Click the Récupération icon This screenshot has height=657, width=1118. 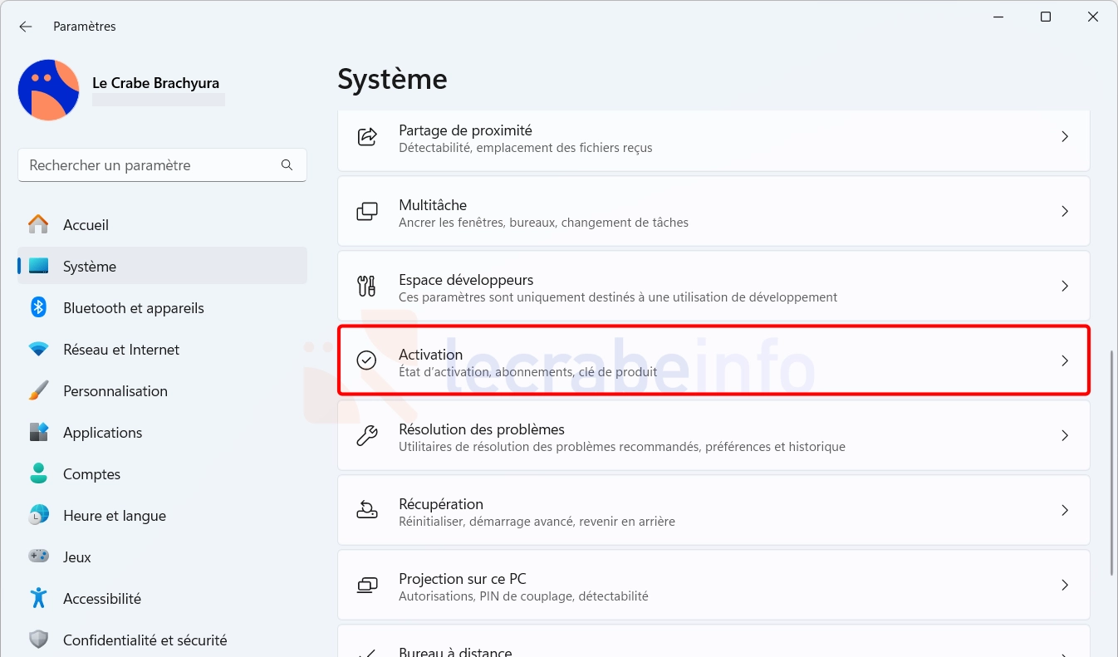pyautogui.click(x=366, y=510)
